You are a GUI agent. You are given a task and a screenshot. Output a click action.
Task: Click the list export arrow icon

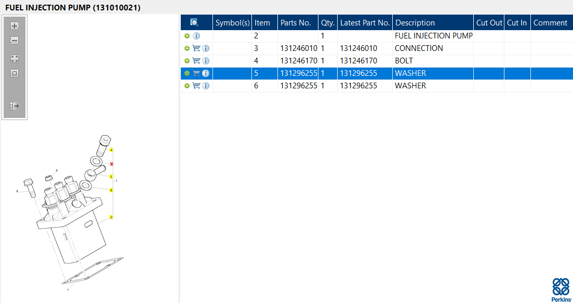(x=15, y=106)
